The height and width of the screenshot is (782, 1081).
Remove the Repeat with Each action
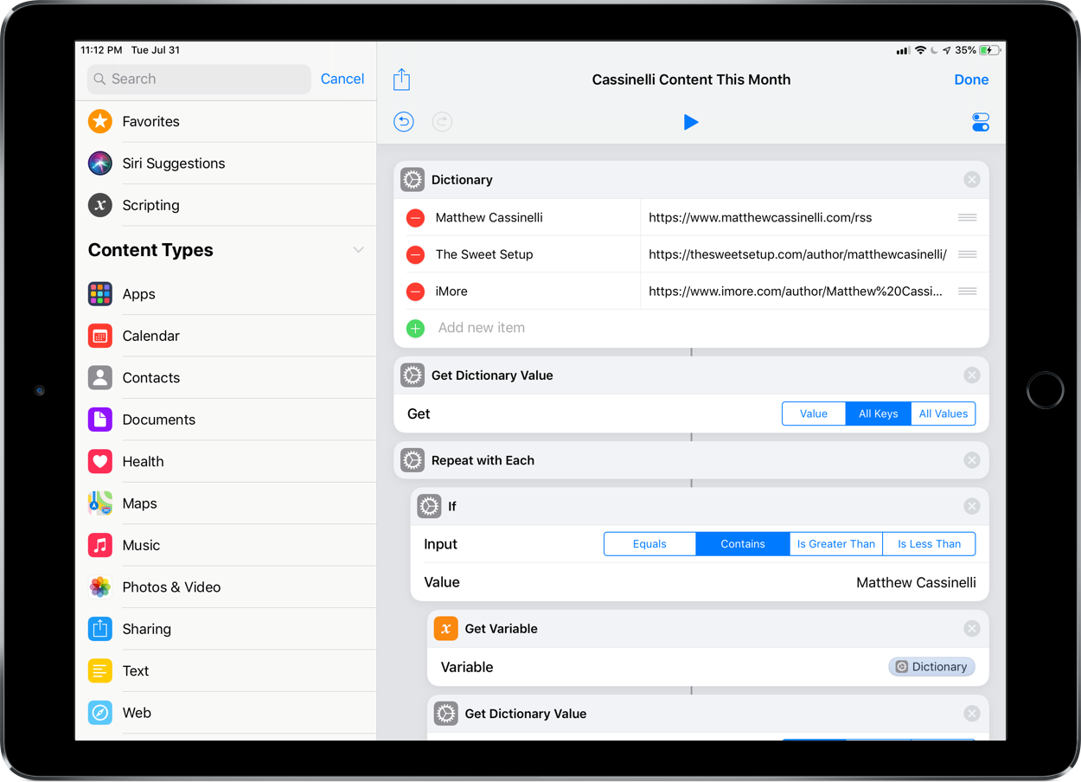[972, 460]
